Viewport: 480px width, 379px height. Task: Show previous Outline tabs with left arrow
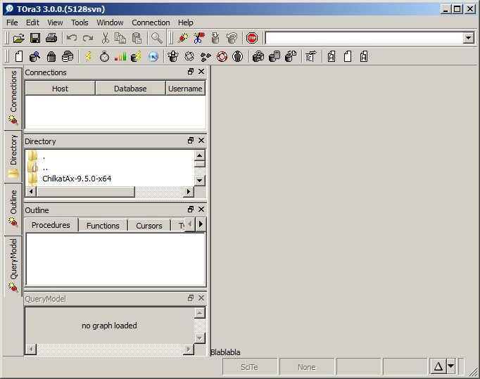click(190, 224)
